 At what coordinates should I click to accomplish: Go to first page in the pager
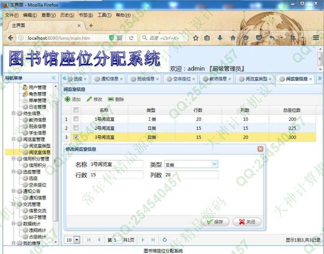(89, 240)
